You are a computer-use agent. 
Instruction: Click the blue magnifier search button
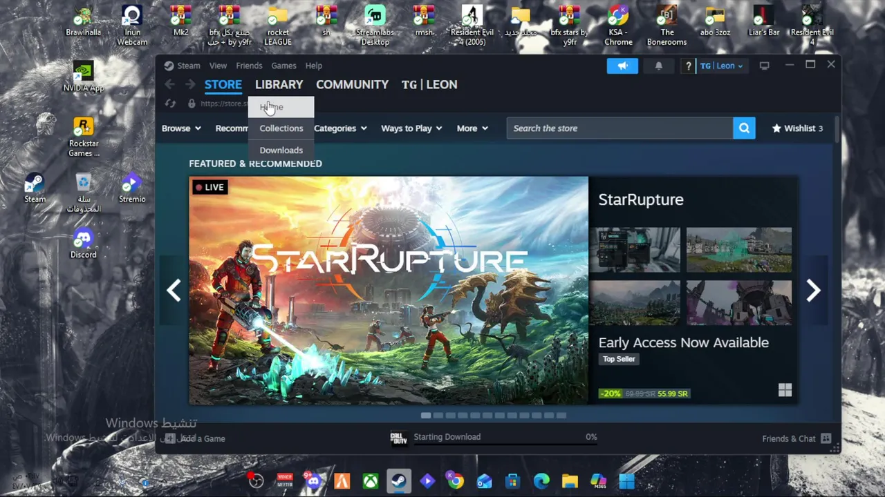744,128
